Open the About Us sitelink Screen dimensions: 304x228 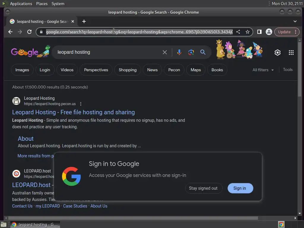coord(99,206)
